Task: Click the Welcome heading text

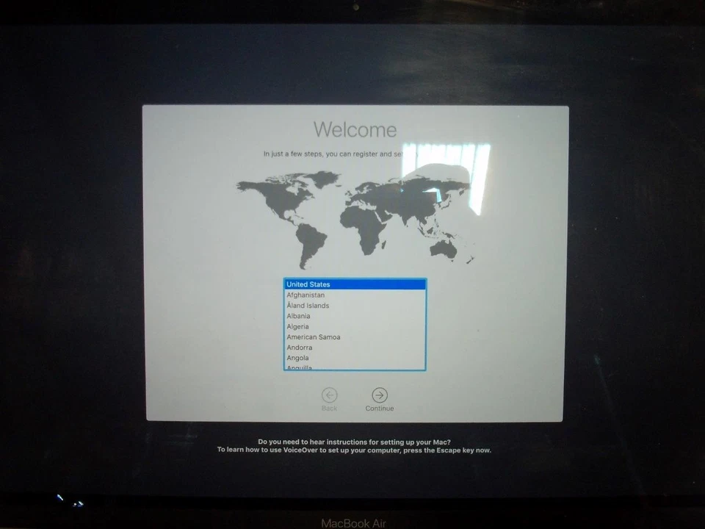Action: 355,129
